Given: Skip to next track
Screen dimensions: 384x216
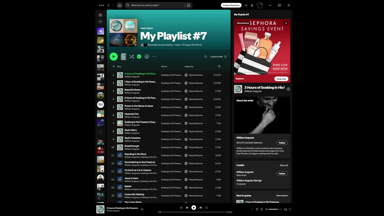Looking at the screenshot, I should coord(201,208).
